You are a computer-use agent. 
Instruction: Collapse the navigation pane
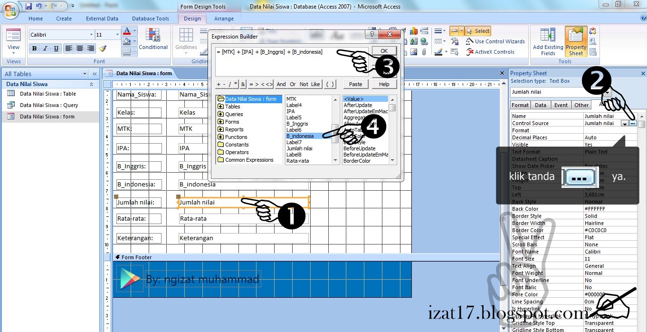[x=95, y=74]
